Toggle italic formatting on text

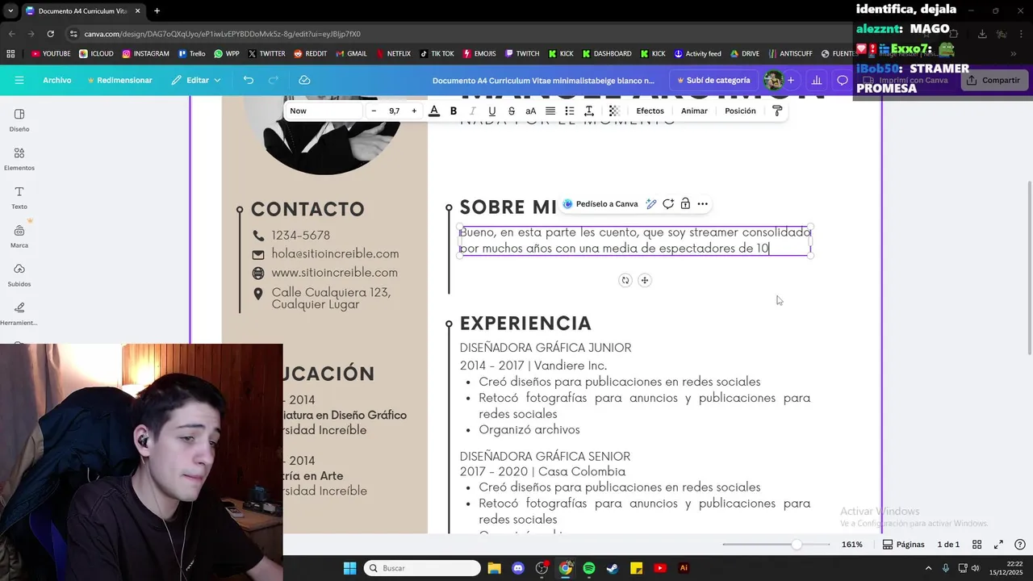(x=473, y=111)
